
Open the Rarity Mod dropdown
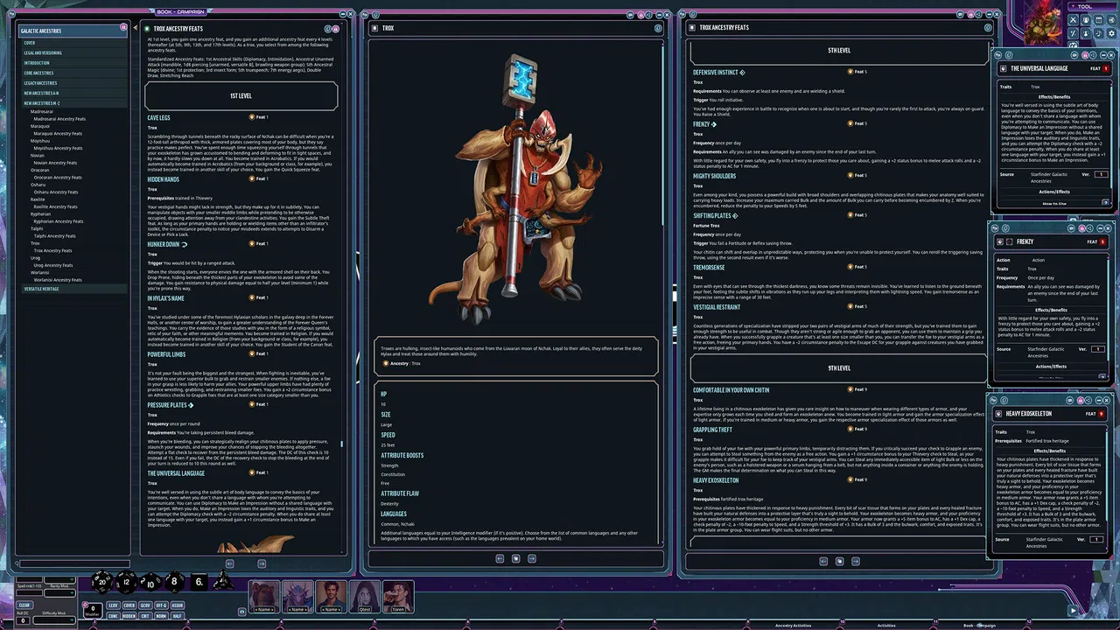[x=59, y=592]
